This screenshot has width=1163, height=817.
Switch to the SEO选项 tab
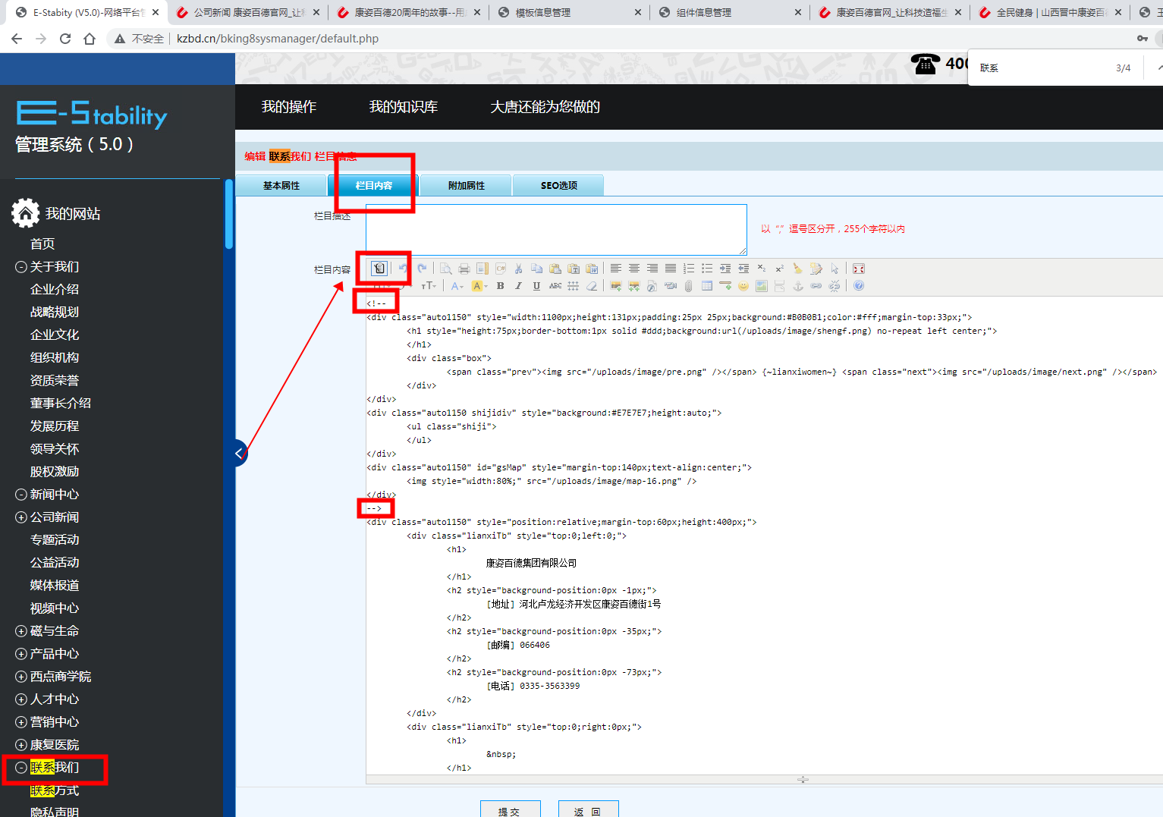(x=558, y=185)
